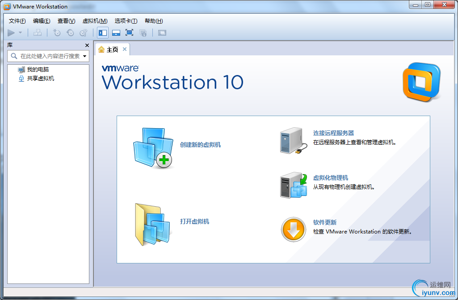Maximize the VMware Workstation window
The image size is (458, 300).
[427, 4]
